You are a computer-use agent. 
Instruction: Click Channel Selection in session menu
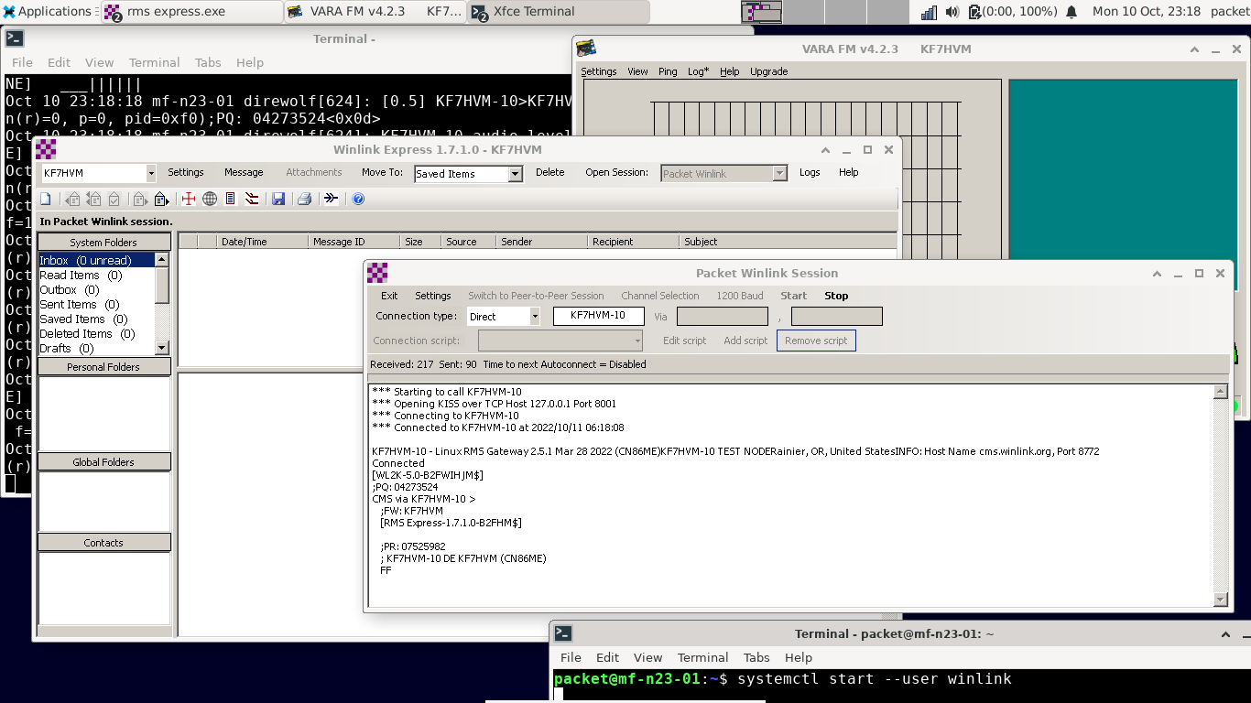[x=660, y=296]
